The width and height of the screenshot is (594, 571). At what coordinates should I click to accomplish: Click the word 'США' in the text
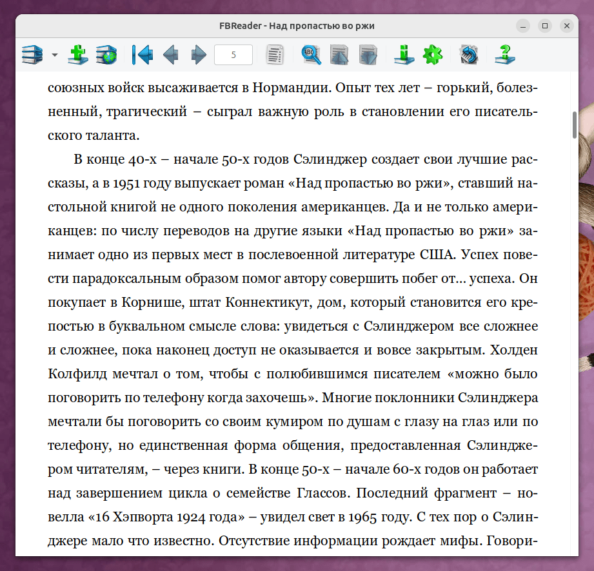[x=436, y=255]
